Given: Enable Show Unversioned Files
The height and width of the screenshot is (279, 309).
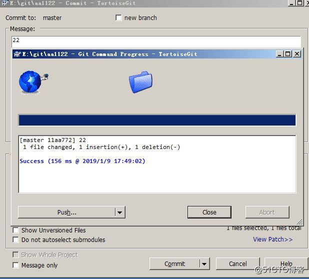Looking at the screenshot, I should click(x=15, y=230).
